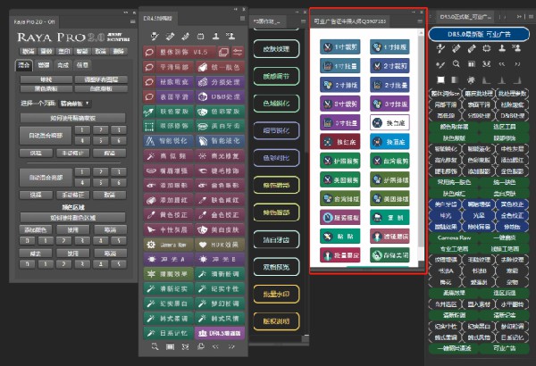Viewport: 536px width, 366px height.
Task: Open the DR4.5 panel hamburger menu
Action: [242, 19]
